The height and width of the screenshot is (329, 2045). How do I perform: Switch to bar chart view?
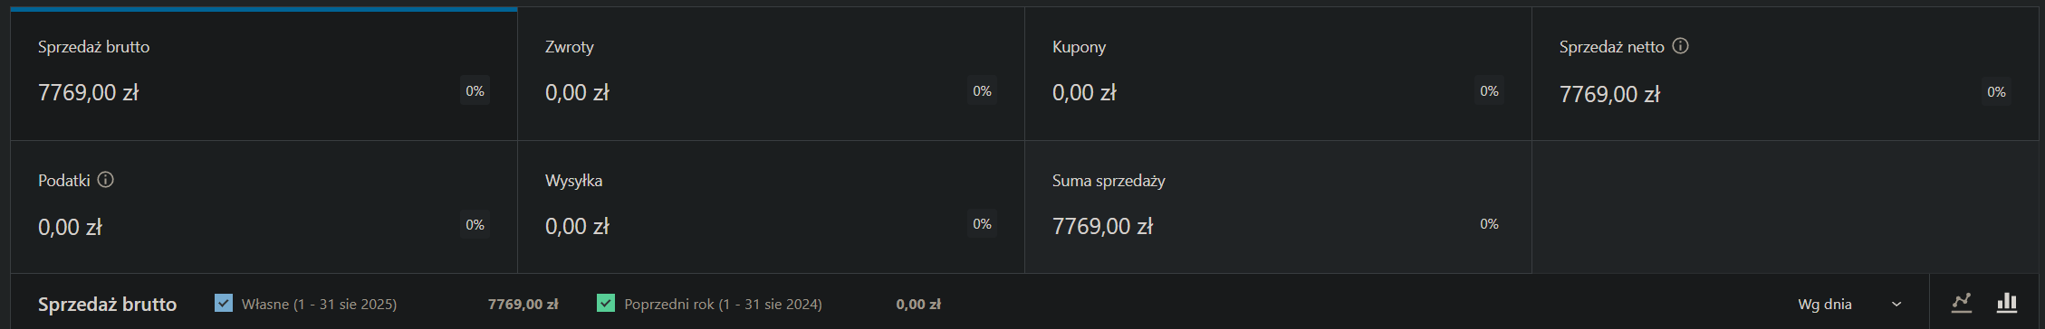coord(2007,303)
